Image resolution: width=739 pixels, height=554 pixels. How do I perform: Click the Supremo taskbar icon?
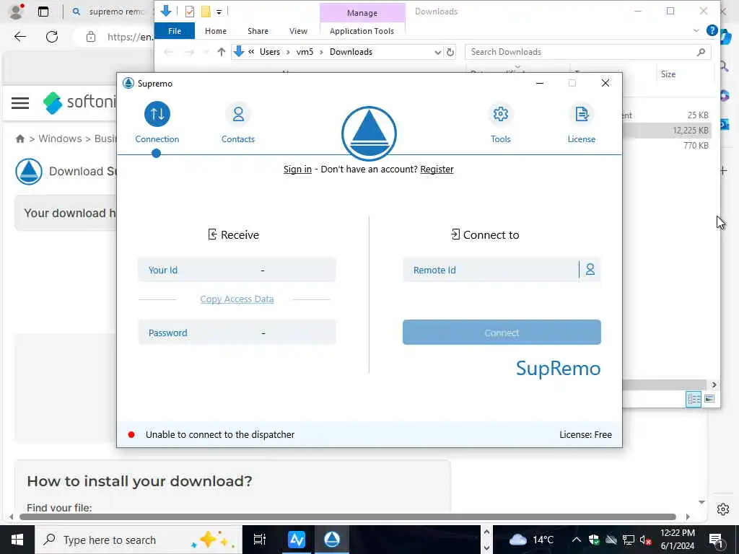tap(332, 540)
